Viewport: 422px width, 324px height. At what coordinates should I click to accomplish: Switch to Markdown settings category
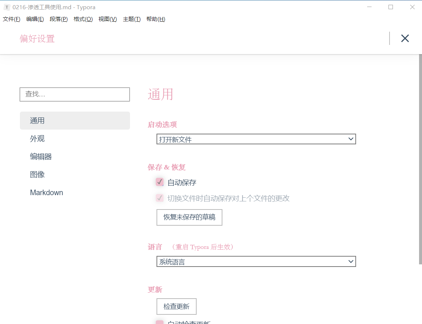pyautogui.click(x=75, y=193)
